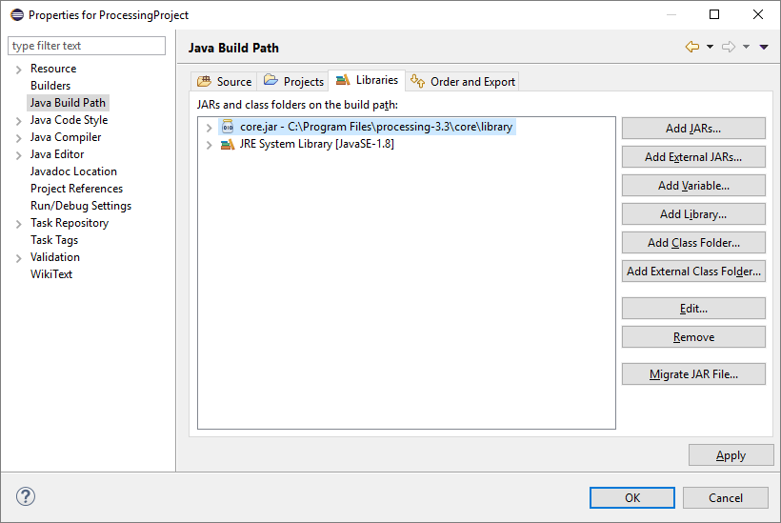Screen dimensions: 781x523
Task: Expand the Java Editor category
Action: [18, 155]
